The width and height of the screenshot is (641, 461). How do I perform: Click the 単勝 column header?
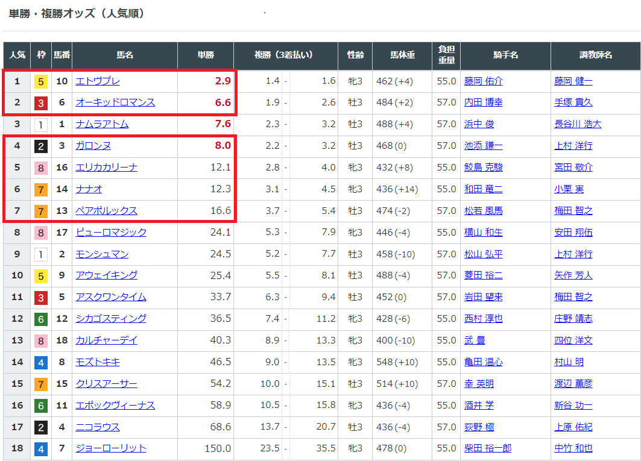coord(205,55)
